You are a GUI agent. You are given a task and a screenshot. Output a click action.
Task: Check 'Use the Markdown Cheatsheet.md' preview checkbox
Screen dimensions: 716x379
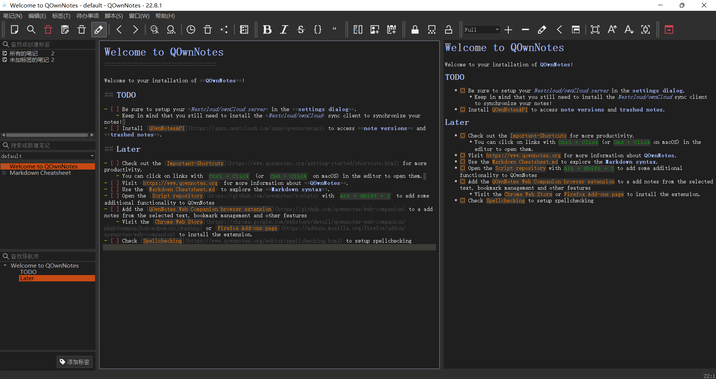pos(462,162)
